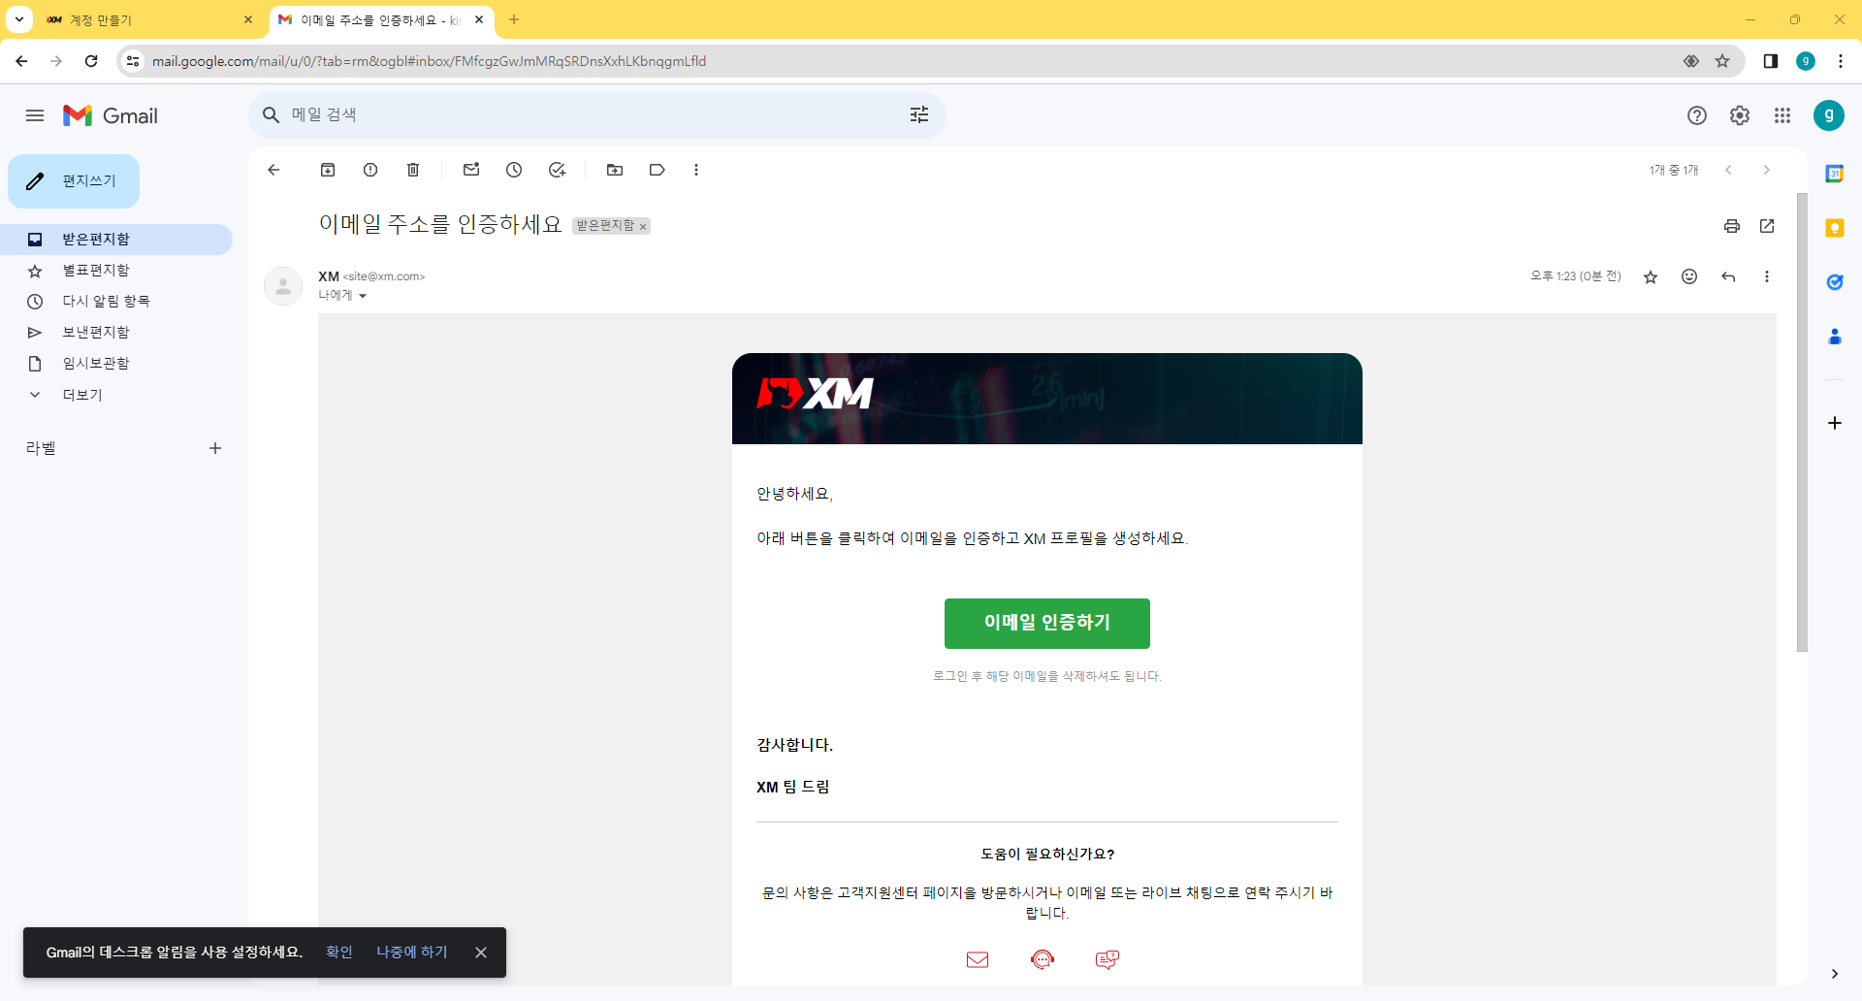
Task: Click 나중에 하기 in the notification banner
Action: click(411, 952)
